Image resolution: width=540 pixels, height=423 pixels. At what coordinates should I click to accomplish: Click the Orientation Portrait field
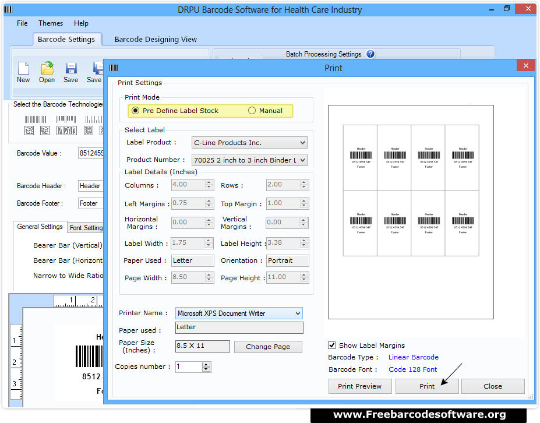pos(288,261)
